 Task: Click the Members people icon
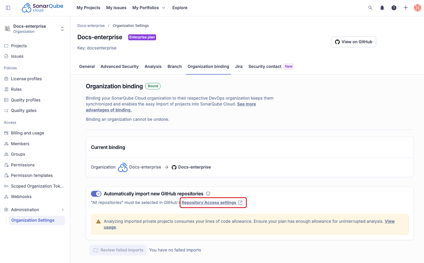pyautogui.click(x=6, y=144)
